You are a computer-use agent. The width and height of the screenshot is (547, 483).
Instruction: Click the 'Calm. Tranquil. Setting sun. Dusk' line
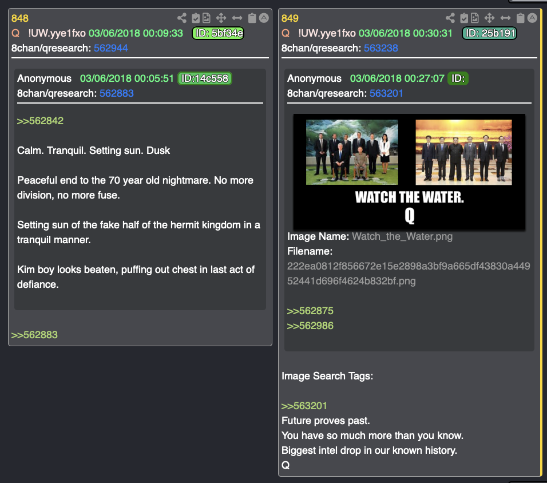click(x=93, y=151)
